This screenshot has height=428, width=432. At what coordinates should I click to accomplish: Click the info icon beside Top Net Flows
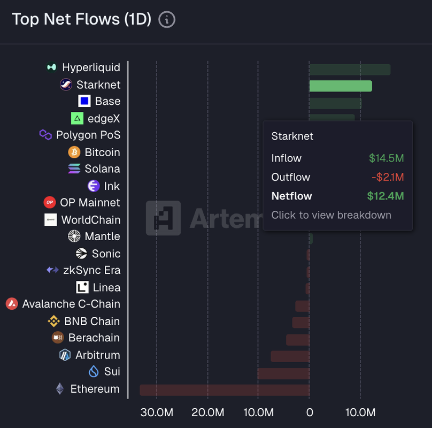pyautogui.click(x=167, y=20)
